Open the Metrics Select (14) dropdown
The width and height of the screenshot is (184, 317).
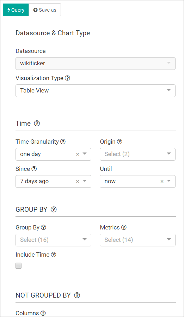coord(137,240)
